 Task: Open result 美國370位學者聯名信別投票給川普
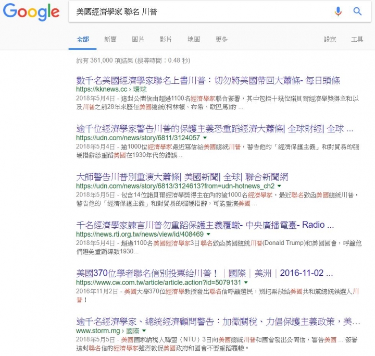(x=205, y=273)
